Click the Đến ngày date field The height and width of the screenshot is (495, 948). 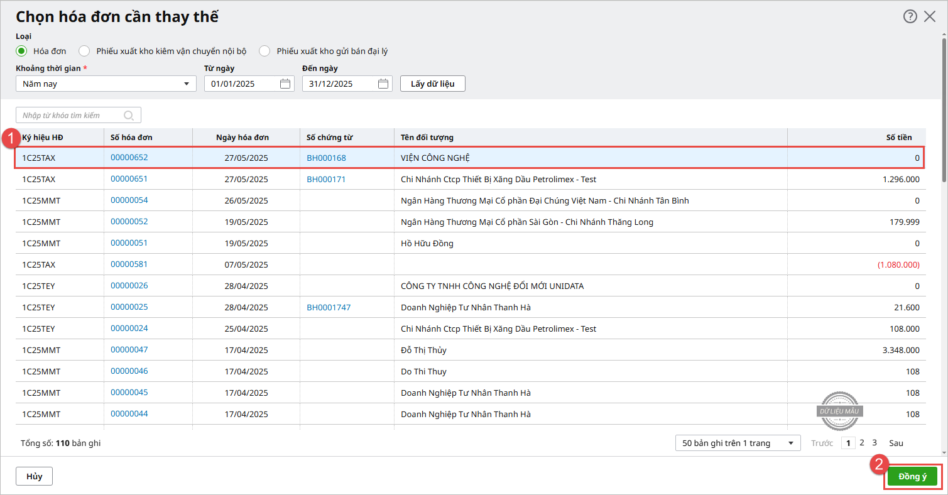click(x=347, y=84)
